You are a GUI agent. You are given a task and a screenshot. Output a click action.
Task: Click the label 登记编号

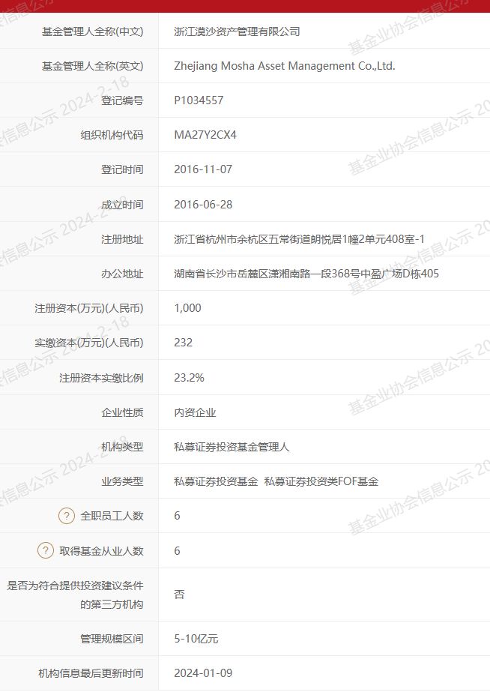(x=122, y=100)
